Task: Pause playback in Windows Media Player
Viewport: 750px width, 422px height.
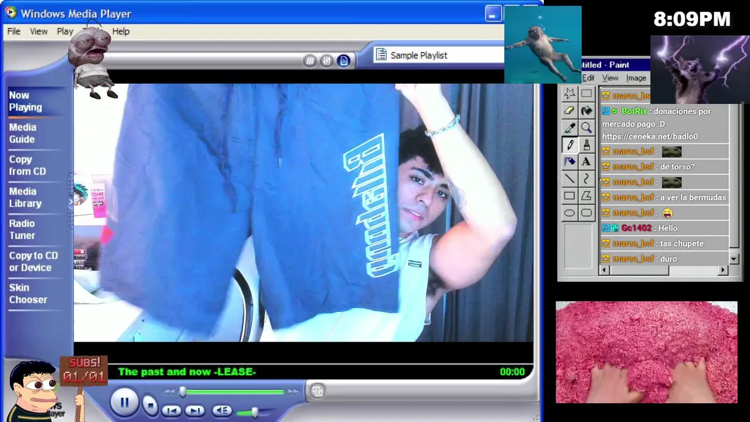Action: point(124,403)
